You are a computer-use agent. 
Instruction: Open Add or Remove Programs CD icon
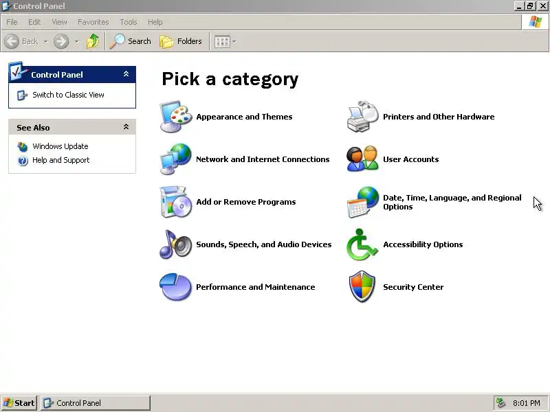(176, 202)
